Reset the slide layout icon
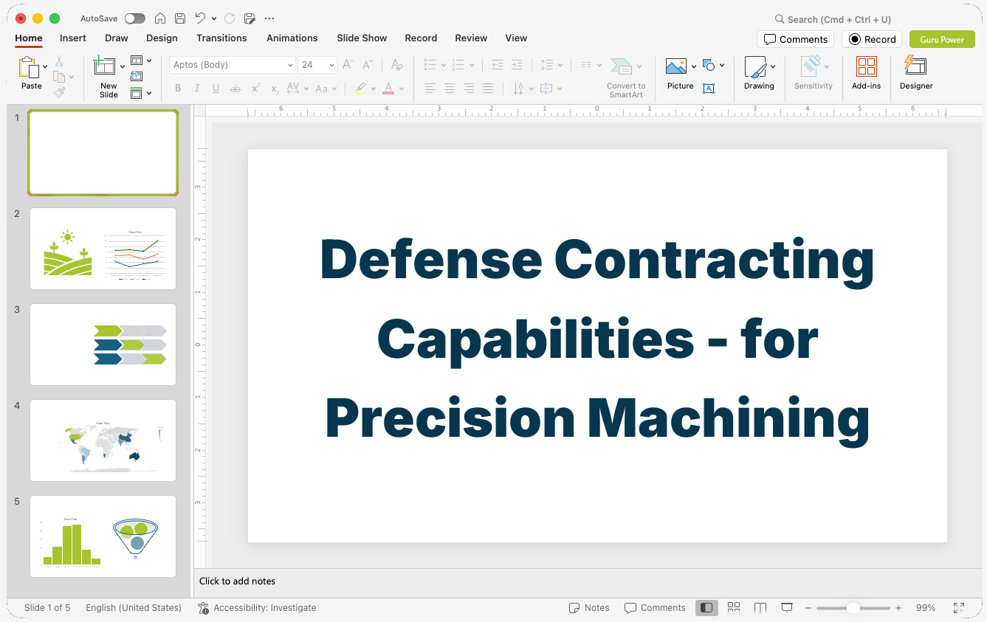987x622 pixels. (137, 76)
